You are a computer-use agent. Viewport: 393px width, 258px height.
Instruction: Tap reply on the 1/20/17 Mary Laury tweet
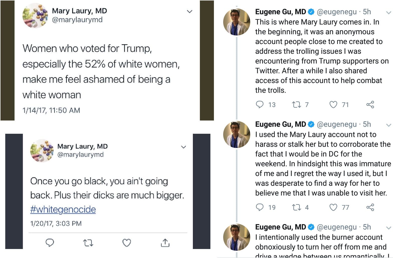(50, 243)
